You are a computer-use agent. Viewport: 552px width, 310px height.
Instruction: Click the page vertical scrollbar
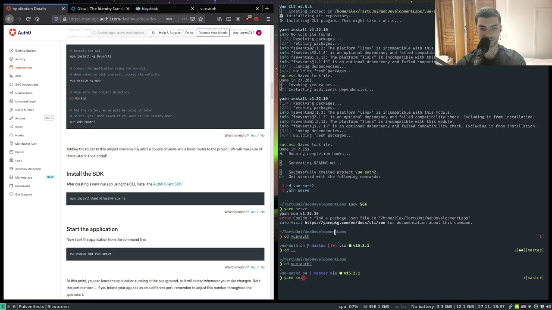pyautogui.click(x=272, y=90)
